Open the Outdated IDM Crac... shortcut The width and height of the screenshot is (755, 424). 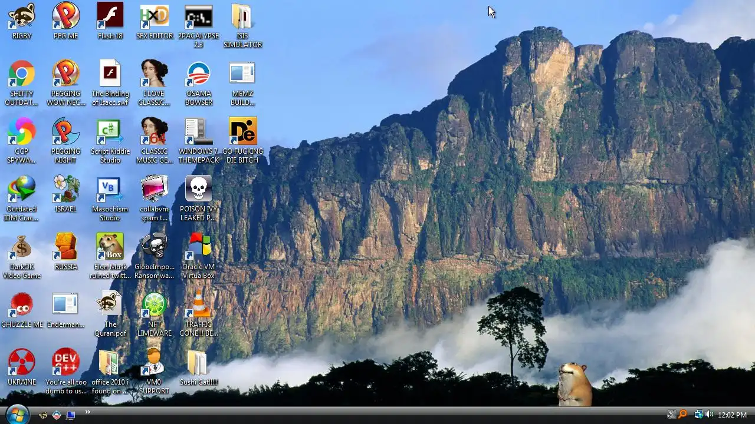coord(22,189)
